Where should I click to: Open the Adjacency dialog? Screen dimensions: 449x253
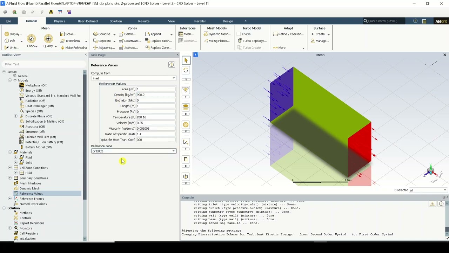(x=104, y=48)
